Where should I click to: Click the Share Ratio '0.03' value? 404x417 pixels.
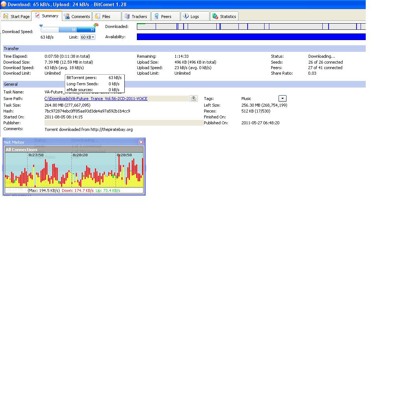312,74
